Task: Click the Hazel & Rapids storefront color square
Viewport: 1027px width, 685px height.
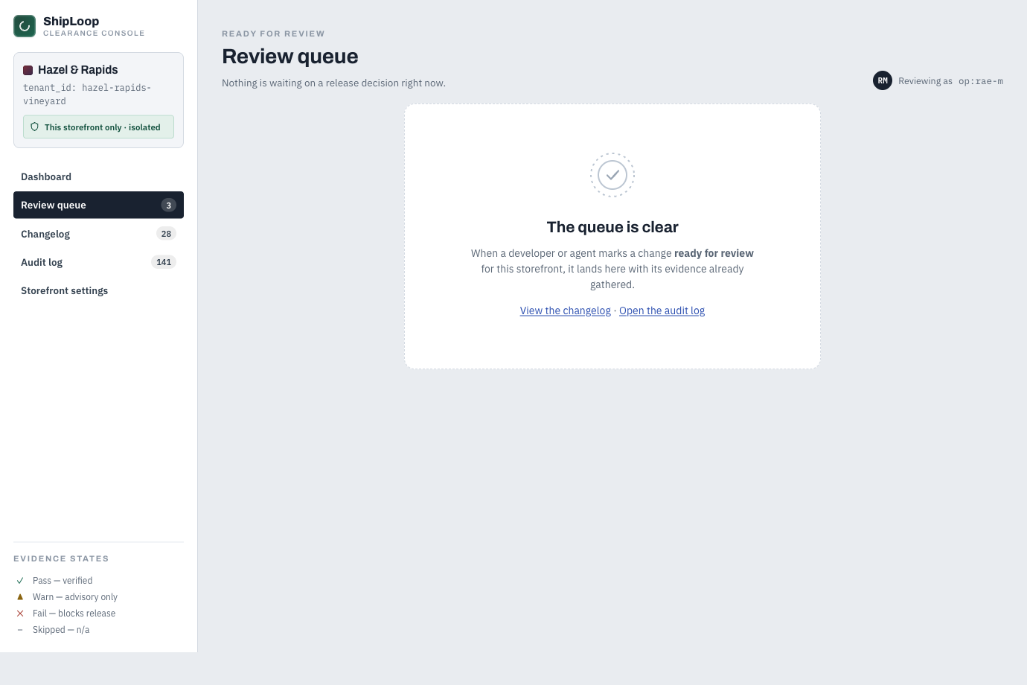Action: [28, 70]
